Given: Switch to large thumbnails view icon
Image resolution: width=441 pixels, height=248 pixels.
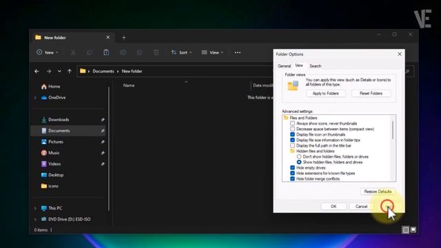Looking at the screenshot, I should coord(413,230).
